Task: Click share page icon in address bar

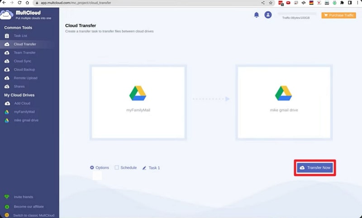Action: point(263,3)
